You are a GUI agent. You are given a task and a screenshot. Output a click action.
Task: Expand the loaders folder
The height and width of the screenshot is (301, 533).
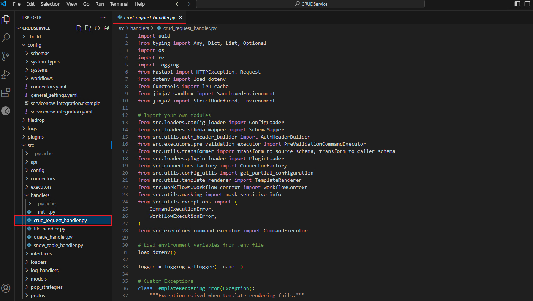click(63, 262)
